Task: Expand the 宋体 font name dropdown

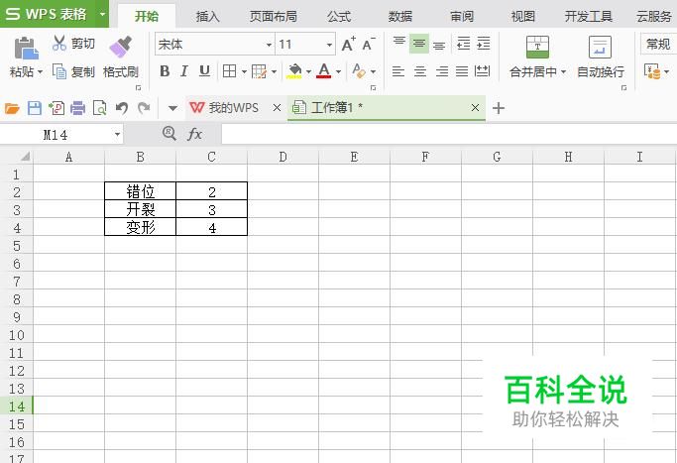Action: tap(269, 45)
